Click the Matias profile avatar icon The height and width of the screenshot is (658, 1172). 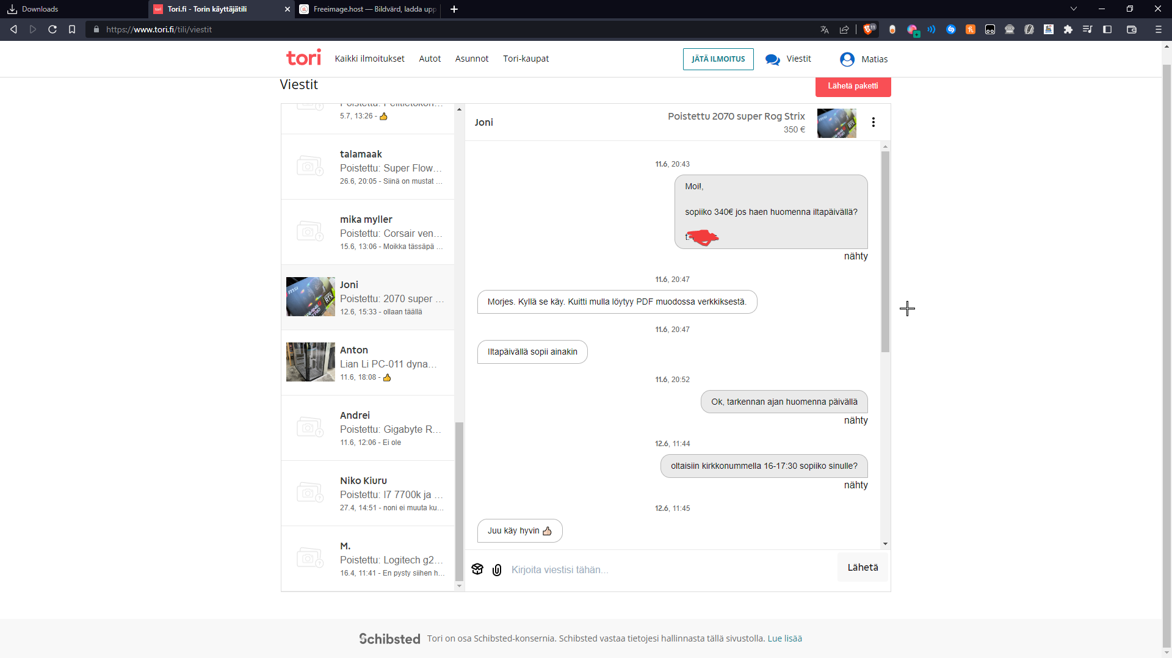[x=847, y=59]
